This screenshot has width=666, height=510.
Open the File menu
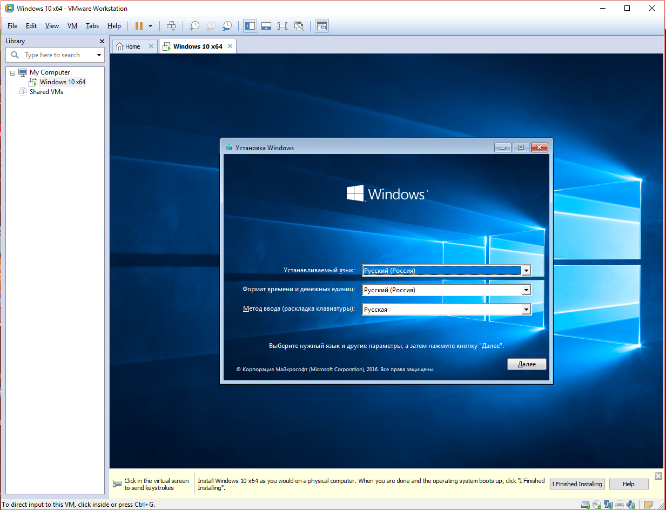[x=12, y=26]
